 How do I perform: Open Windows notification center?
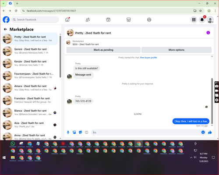tap(213, 157)
